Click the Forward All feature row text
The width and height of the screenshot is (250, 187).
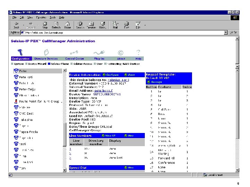[x=166, y=158]
